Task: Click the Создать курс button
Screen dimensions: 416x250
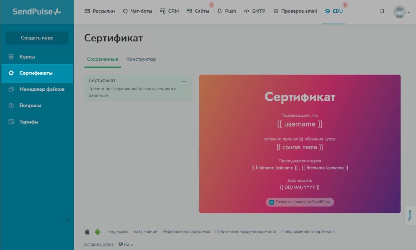Action: pos(37,38)
